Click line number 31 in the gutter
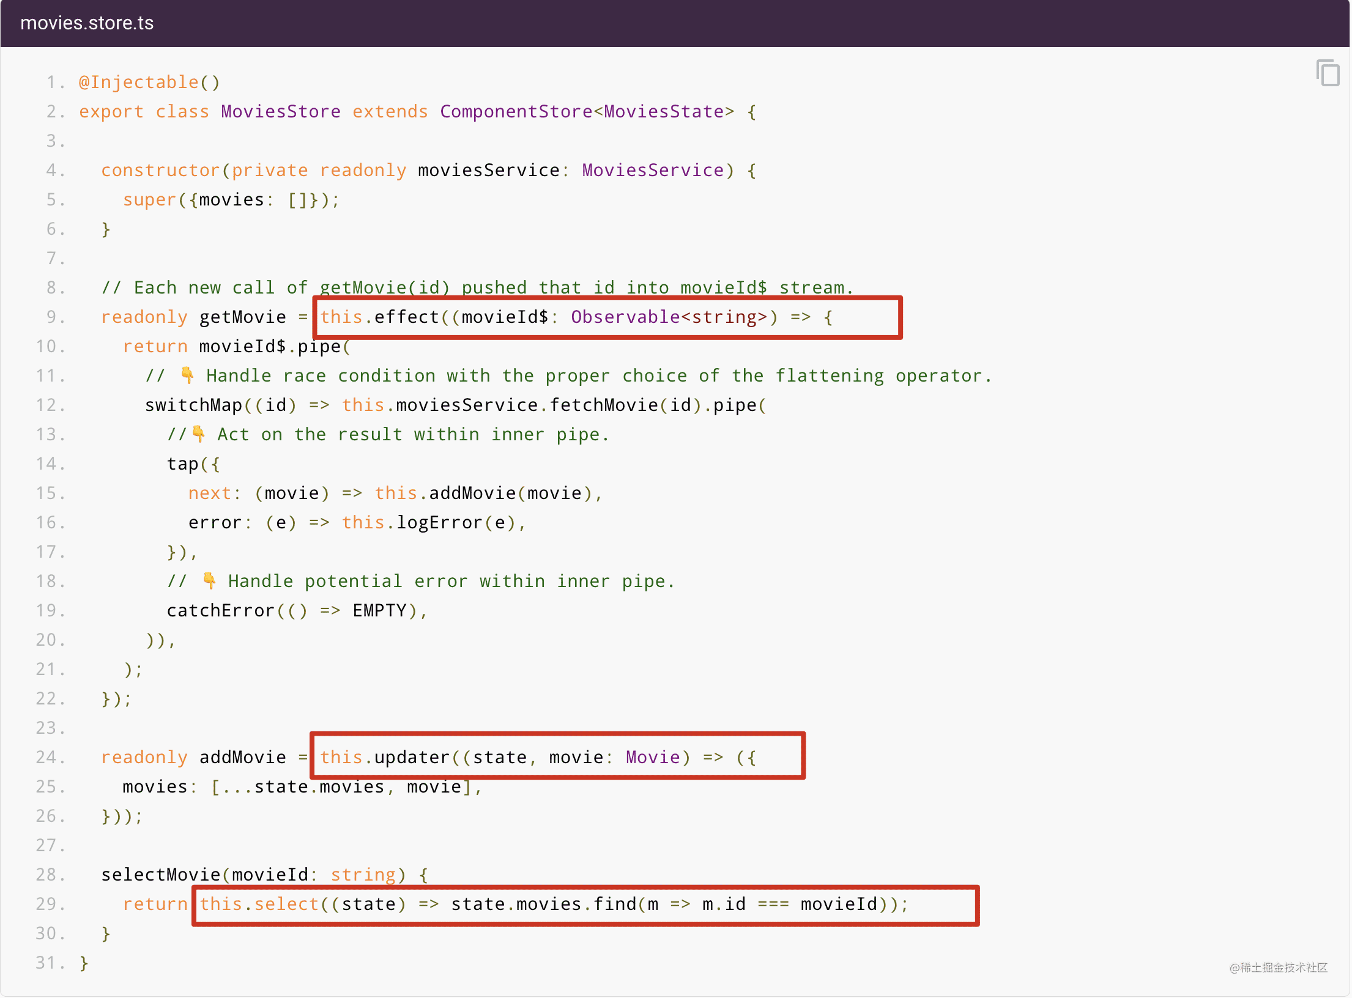Viewport: 1352px width, 998px height. (x=48, y=963)
